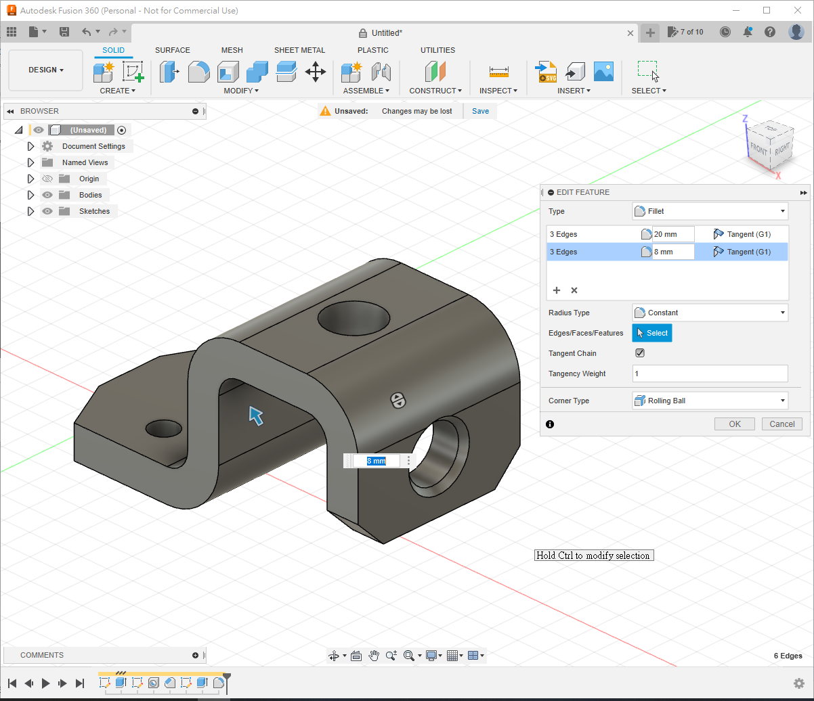Hide the Bodies folder using eye icon
Viewport: 814px width, 701px height.
point(47,195)
